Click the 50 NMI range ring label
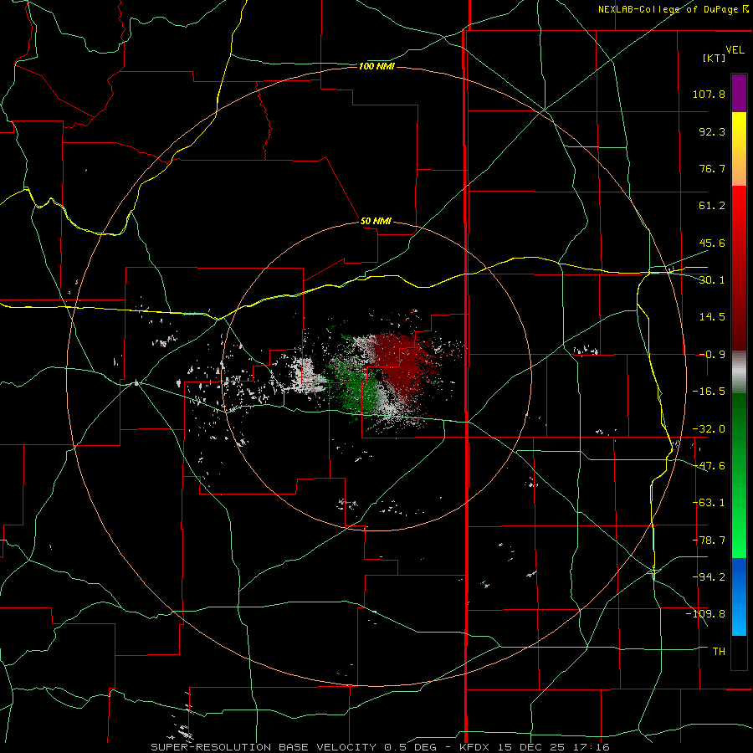Screen dimensions: 753x753 pyautogui.click(x=376, y=221)
